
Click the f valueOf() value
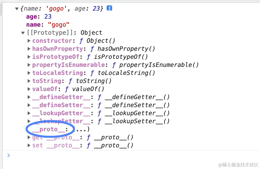tap(84, 89)
